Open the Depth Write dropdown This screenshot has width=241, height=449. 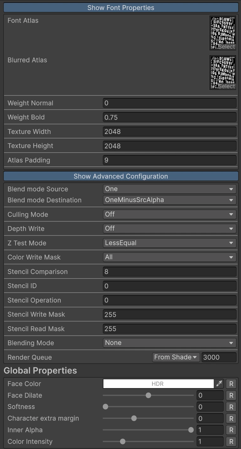[170, 229]
